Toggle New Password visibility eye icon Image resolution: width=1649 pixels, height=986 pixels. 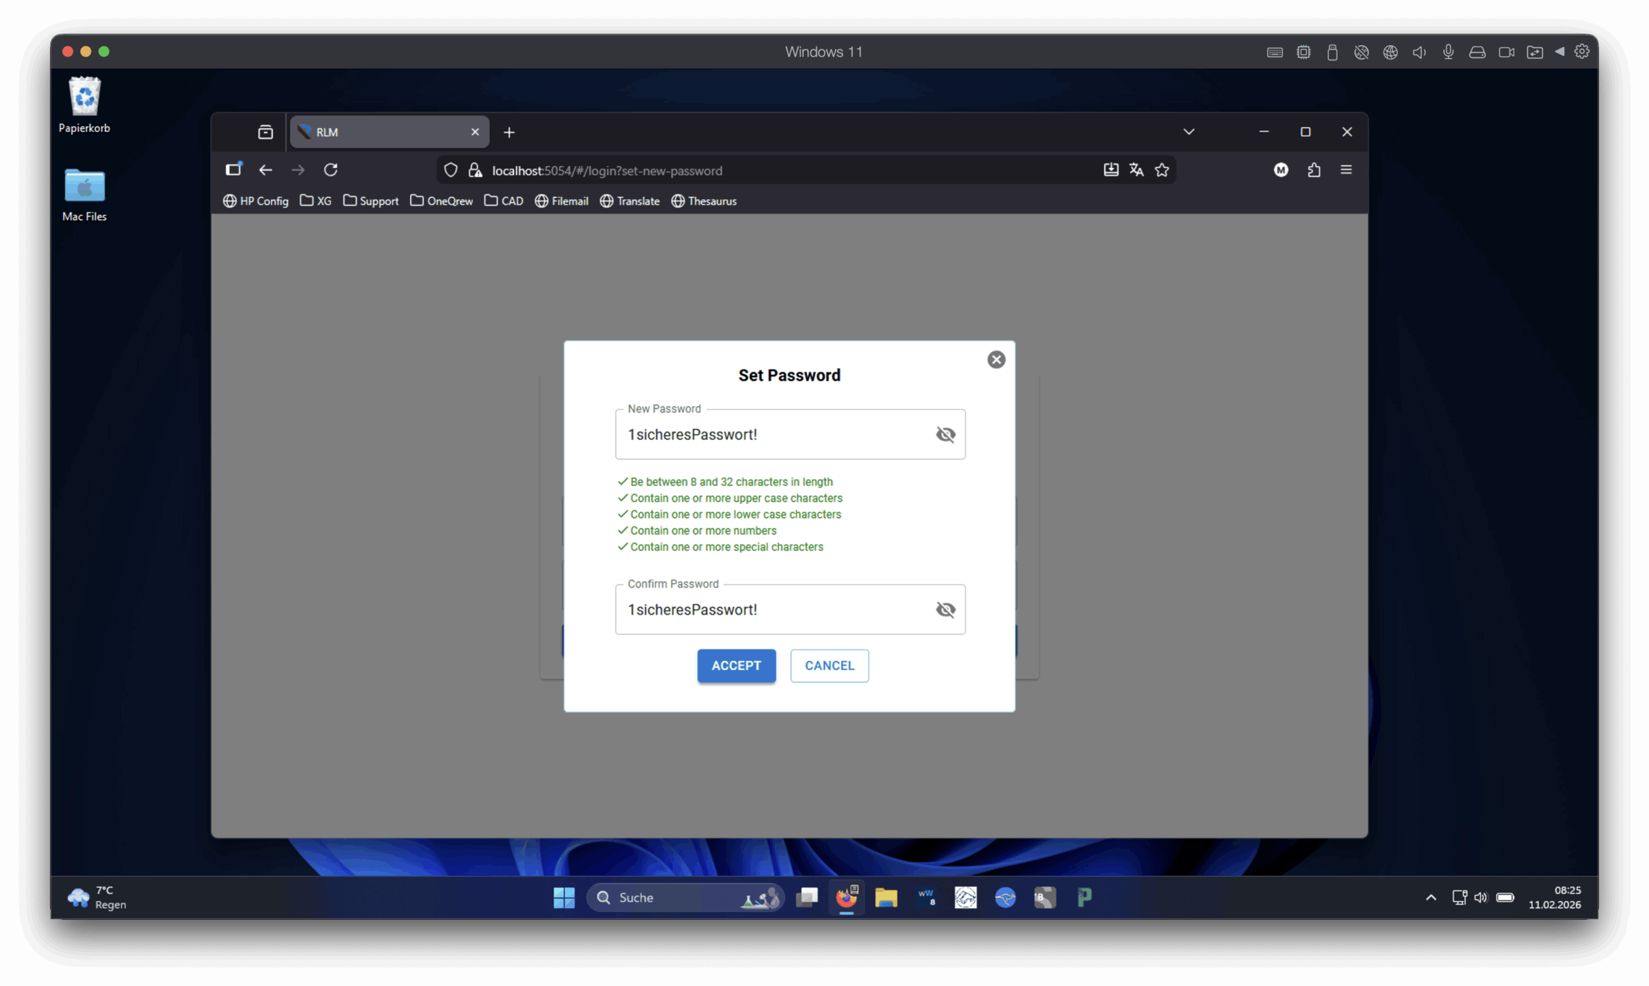tap(945, 434)
